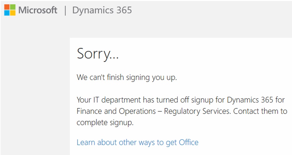
Task: Select the Sorry... heading
Action: [97, 54]
